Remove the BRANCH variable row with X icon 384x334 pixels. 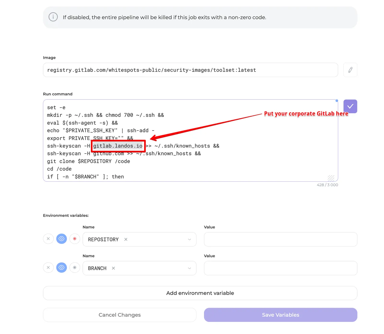point(48,267)
